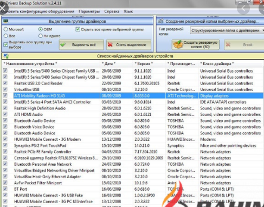Uncheck Realtek High Definition Audio checkbox
Image resolution: width=264 pixels, height=207 pixels.
[5, 108]
